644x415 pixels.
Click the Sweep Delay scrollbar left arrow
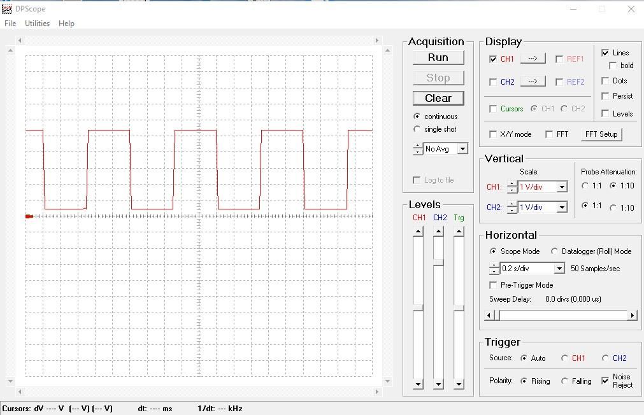[489, 315]
